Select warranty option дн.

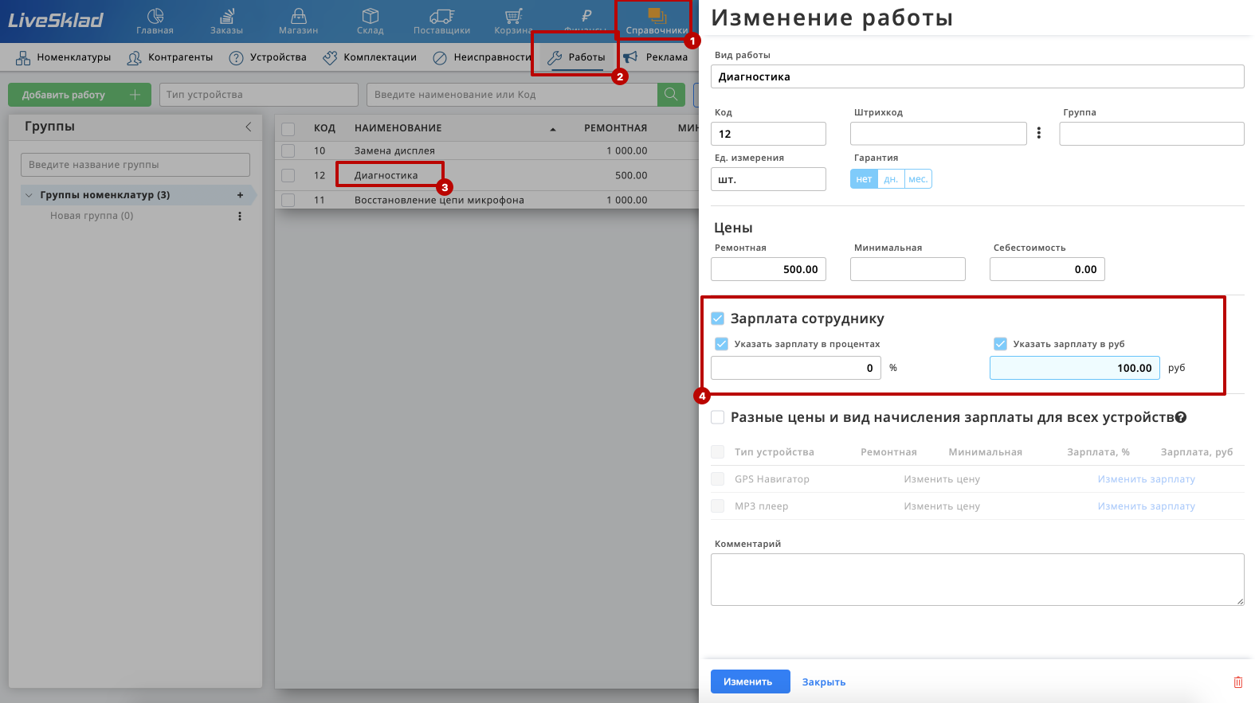891,179
